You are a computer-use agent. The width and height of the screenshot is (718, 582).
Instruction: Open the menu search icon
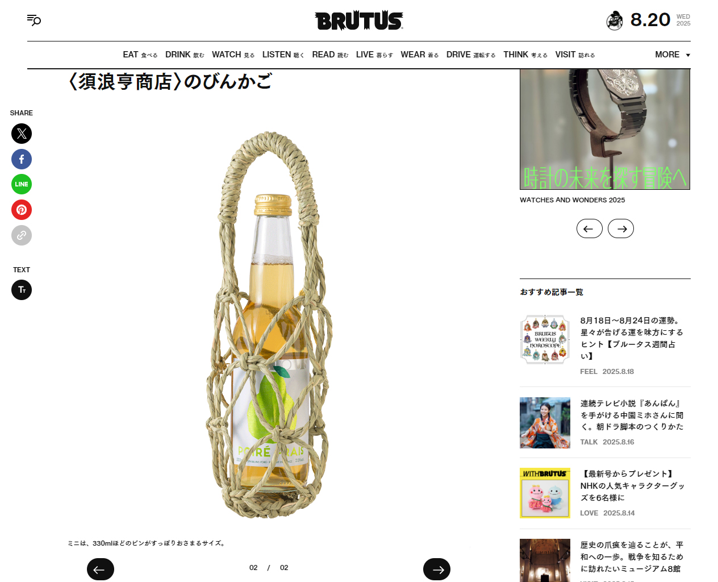[34, 20]
